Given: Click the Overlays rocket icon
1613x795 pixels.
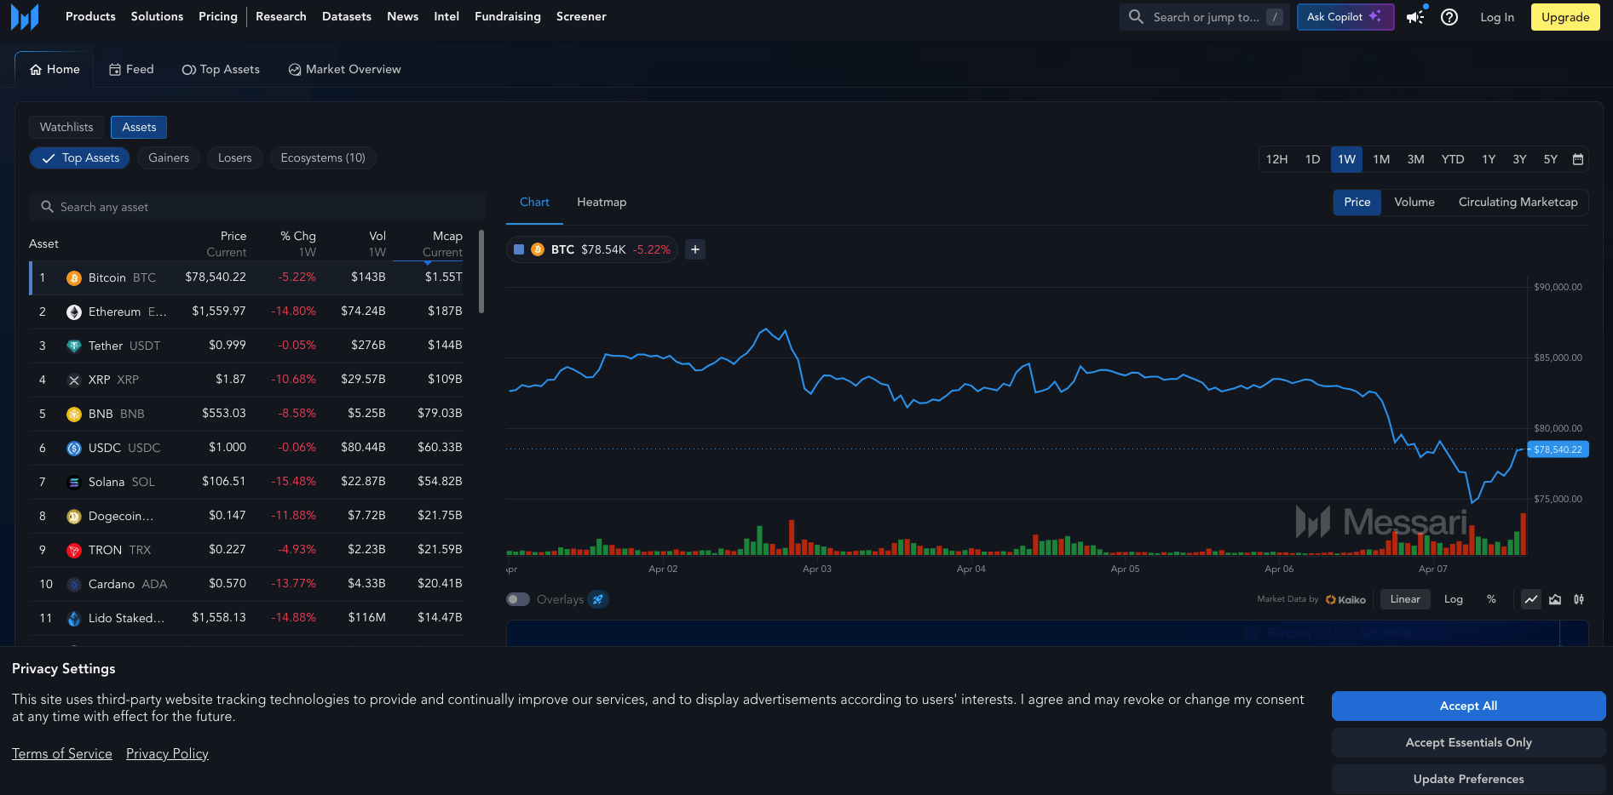Looking at the screenshot, I should (598, 599).
